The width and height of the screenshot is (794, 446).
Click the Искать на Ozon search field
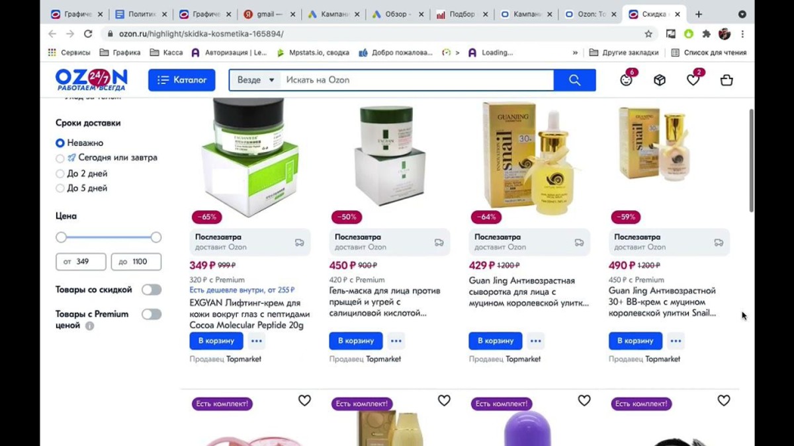417,80
